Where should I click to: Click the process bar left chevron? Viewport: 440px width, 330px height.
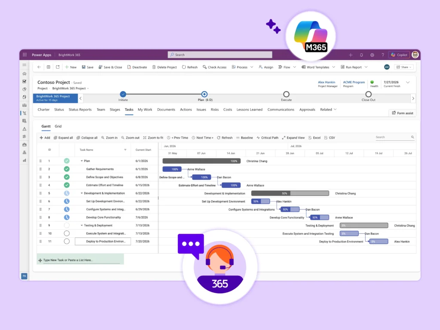80,98
